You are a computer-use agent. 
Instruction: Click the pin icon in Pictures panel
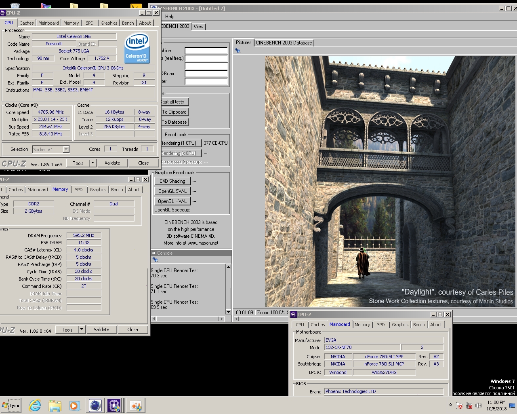click(x=237, y=51)
